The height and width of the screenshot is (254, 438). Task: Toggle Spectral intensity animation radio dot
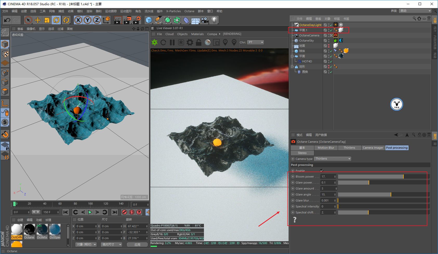pos(293,206)
